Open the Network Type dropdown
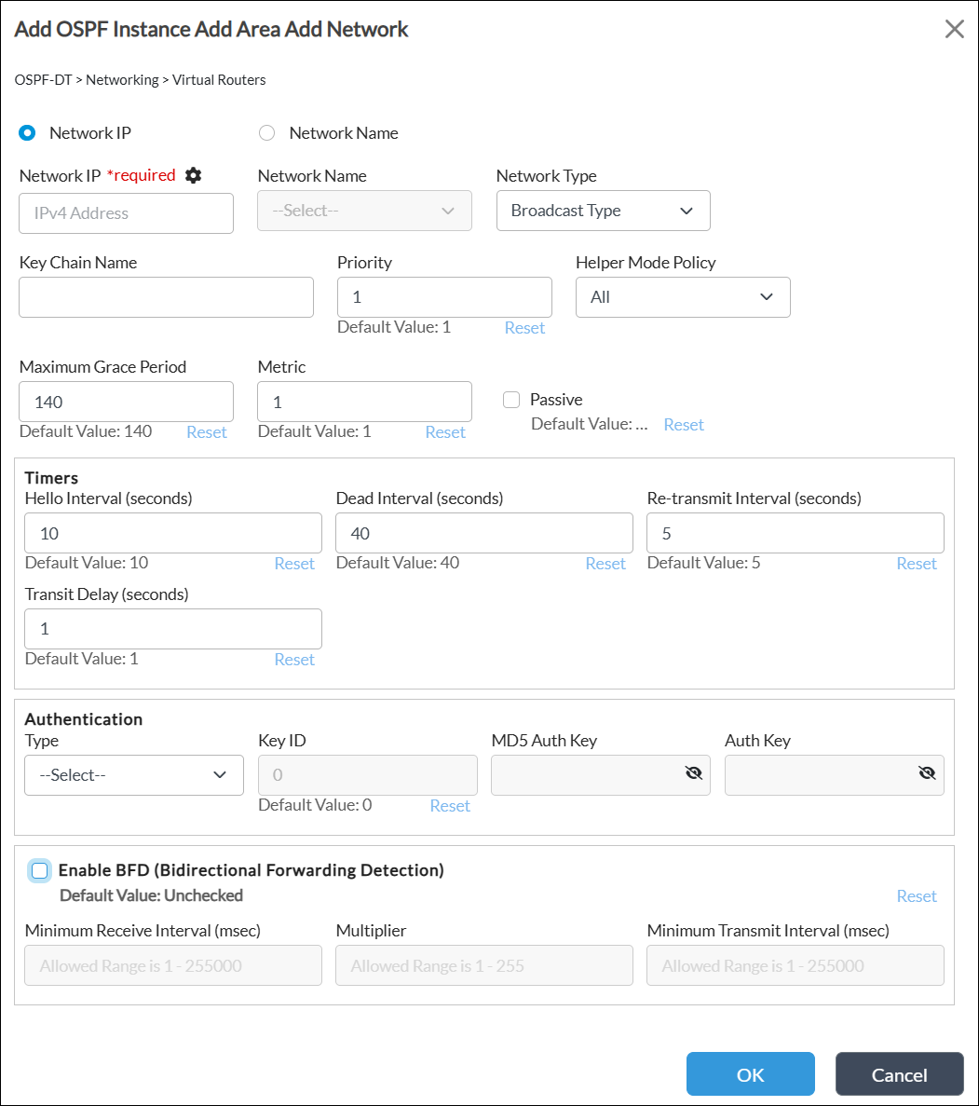The width and height of the screenshot is (979, 1106). pos(603,211)
